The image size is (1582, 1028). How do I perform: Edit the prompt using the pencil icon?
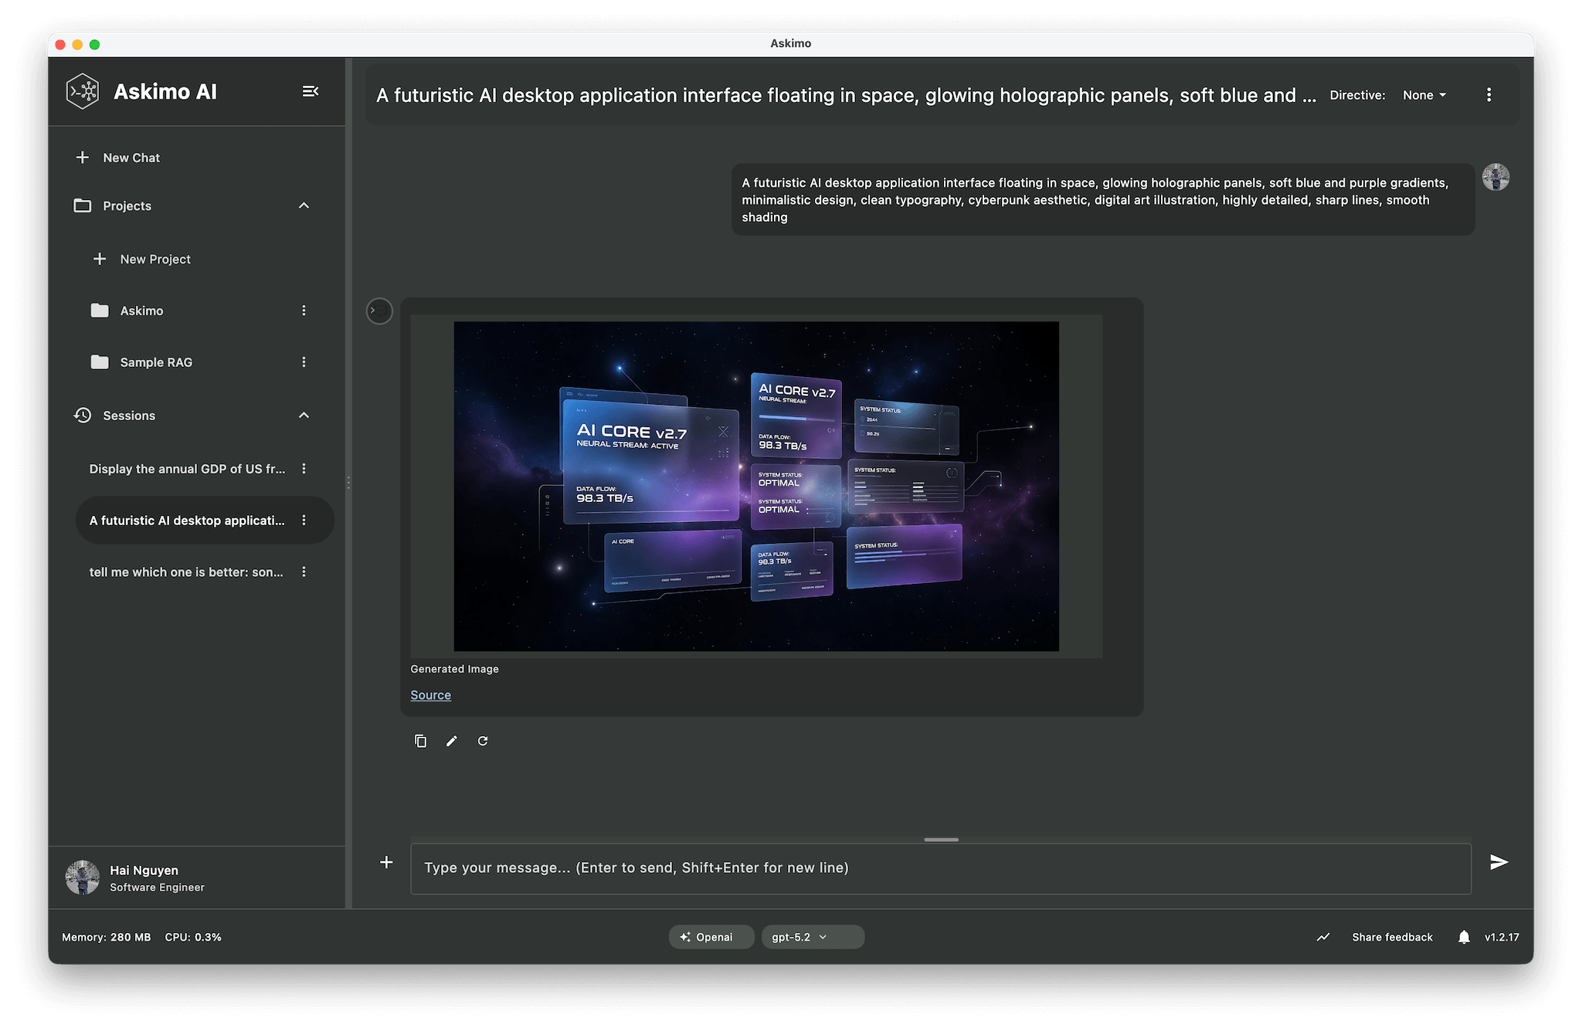click(x=452, y=741)
